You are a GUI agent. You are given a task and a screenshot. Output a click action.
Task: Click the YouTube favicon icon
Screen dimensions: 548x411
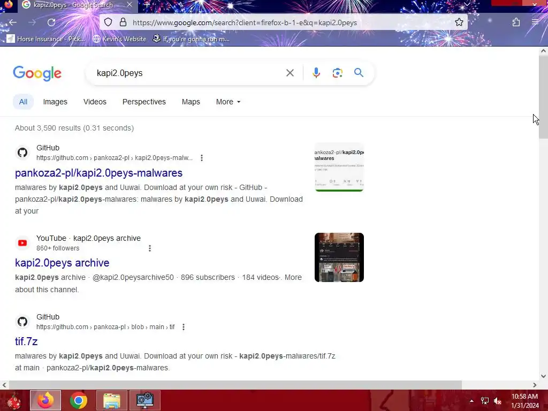coord(22,243)
